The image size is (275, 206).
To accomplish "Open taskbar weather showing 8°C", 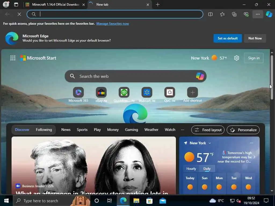I will click(216, 201).
